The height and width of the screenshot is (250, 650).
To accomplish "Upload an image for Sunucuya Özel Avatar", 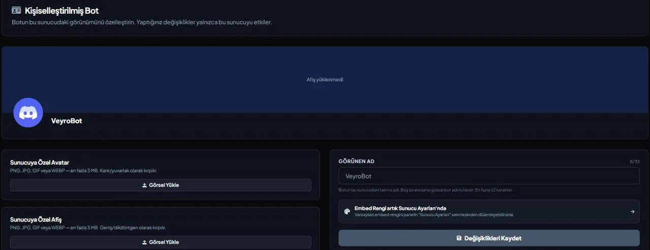I will [160, 185].
